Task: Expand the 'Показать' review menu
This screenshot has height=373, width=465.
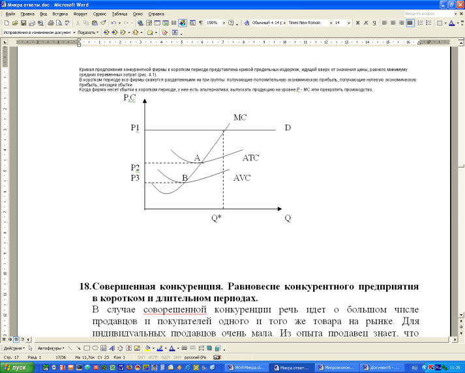Action: (x=88, y=33)
